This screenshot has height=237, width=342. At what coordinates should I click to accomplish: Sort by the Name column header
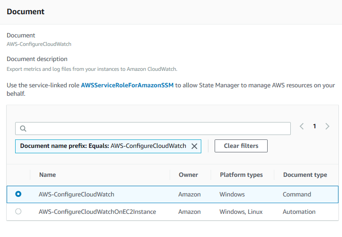coord(48,175)
